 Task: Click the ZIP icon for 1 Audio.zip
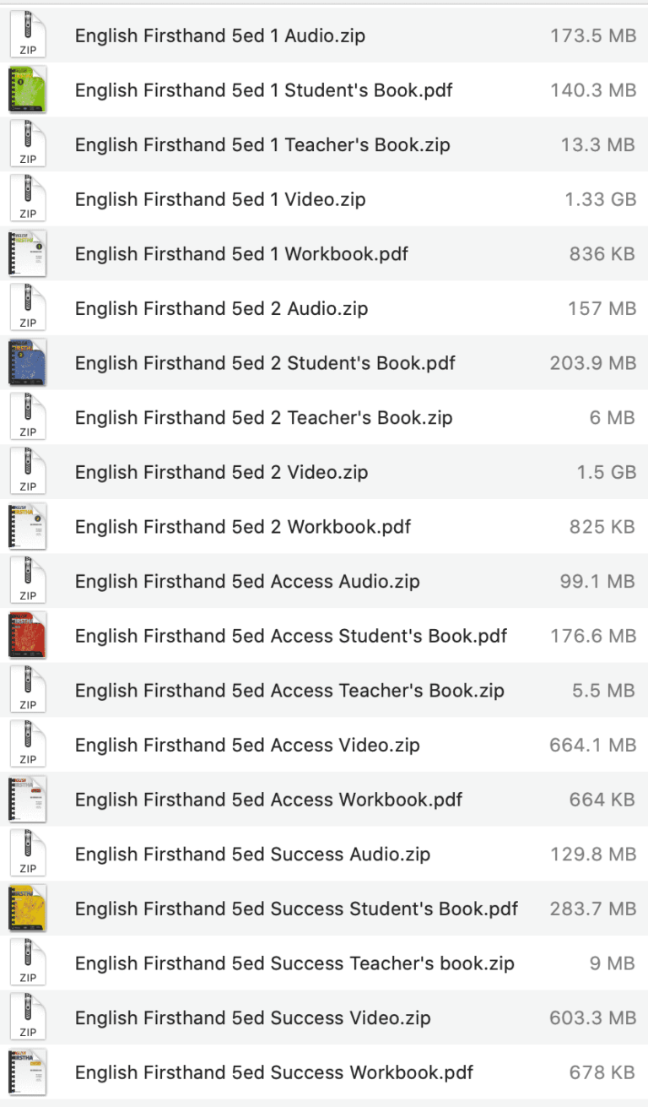[x=28, y=36]
